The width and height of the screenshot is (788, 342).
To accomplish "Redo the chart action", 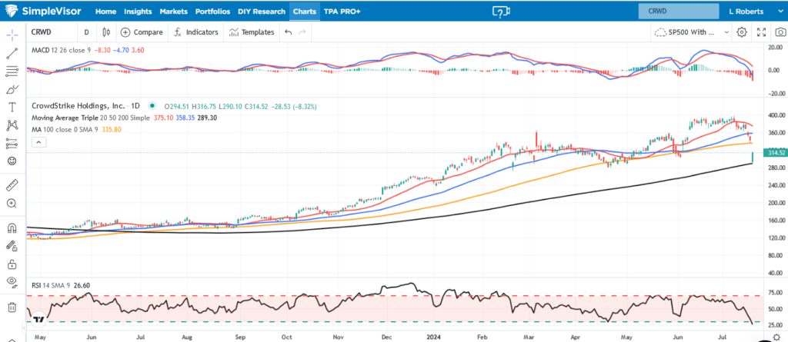I will click(302, 32).
